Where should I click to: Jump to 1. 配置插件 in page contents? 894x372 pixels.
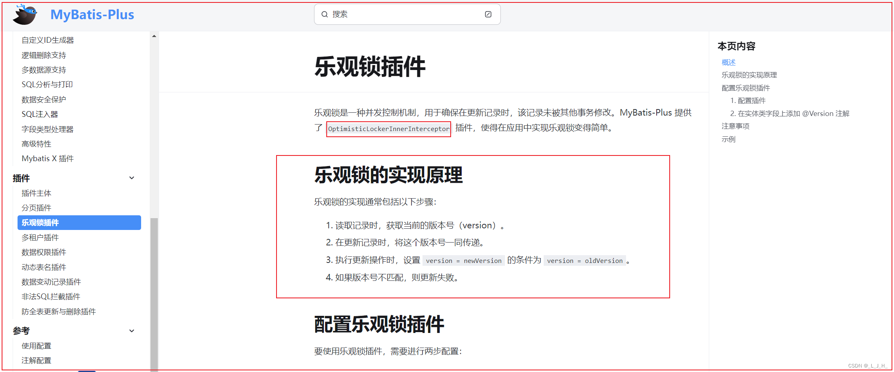pyautogui.click(x=748, y=101)
